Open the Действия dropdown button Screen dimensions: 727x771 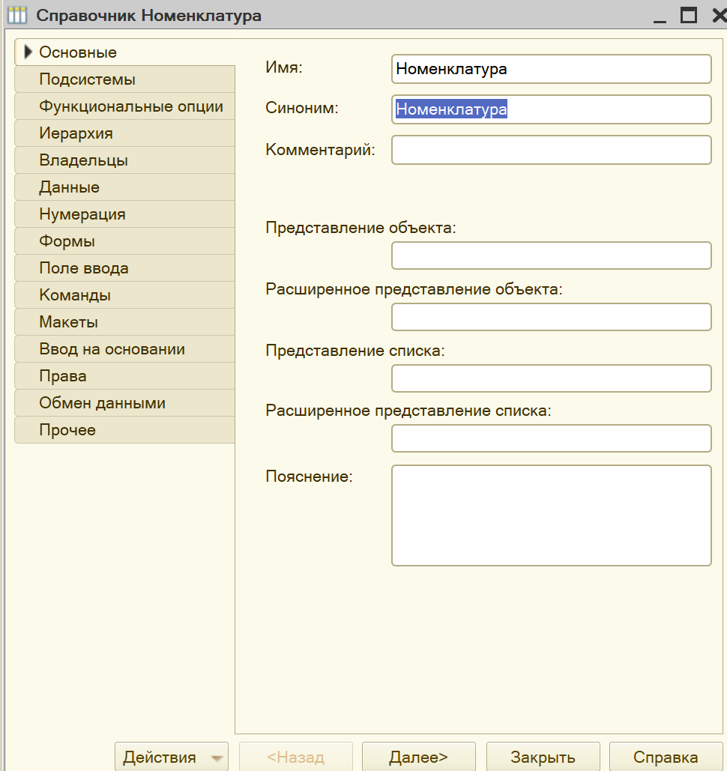tap(172, 757)
